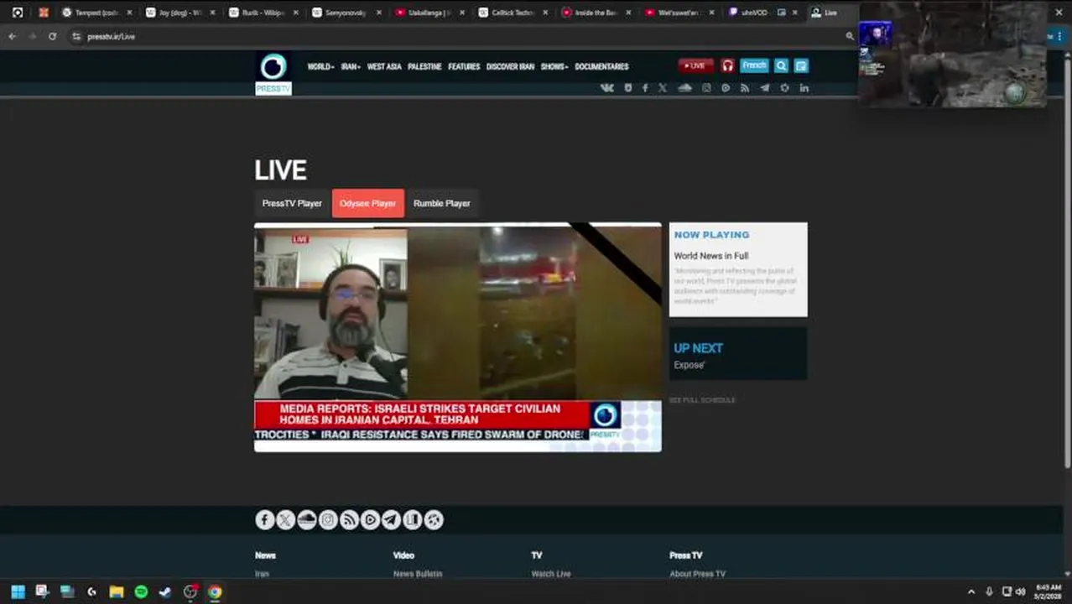Open the taskbar clock and date
Image resolution: width=1072 pixels, height=604 pixels.
tap(1049, 591)
